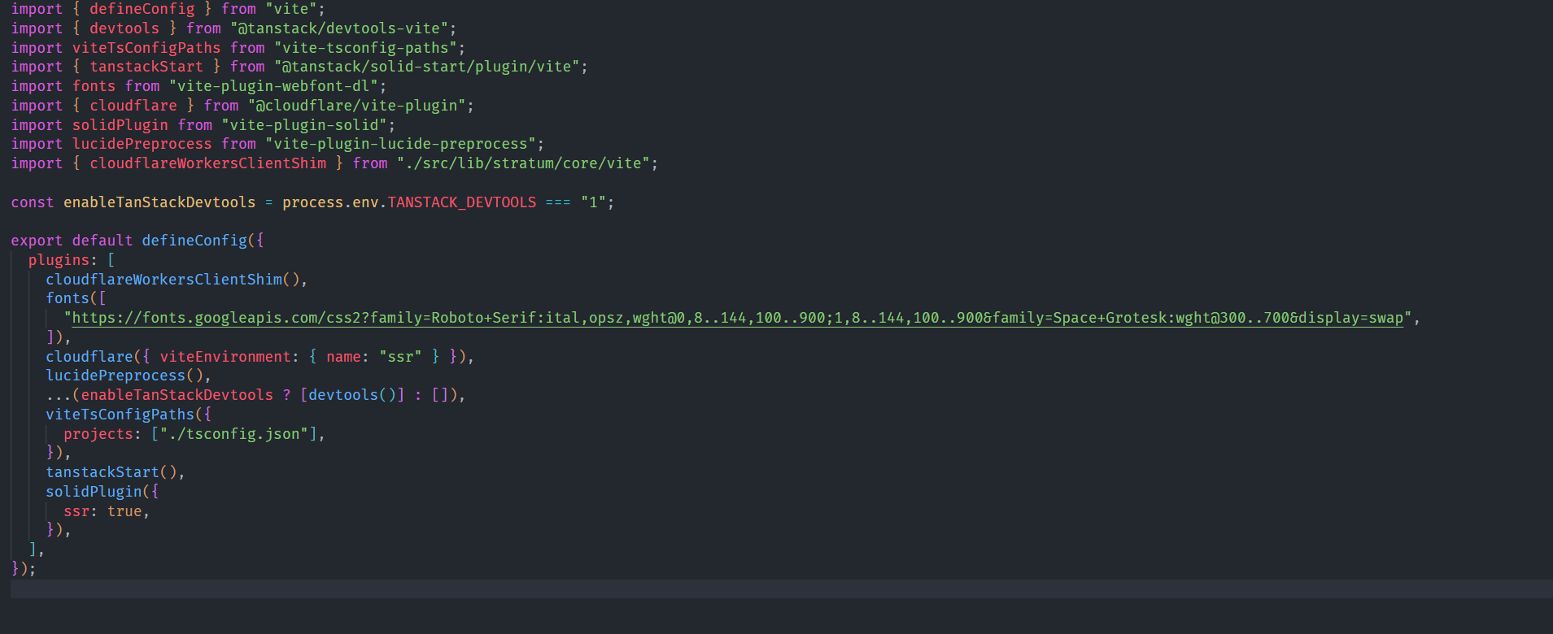The width and height of the screenshot is (1553, 634).
Task: Click the "name" property key
Action: pyautogui.click(x=343, y=357)
